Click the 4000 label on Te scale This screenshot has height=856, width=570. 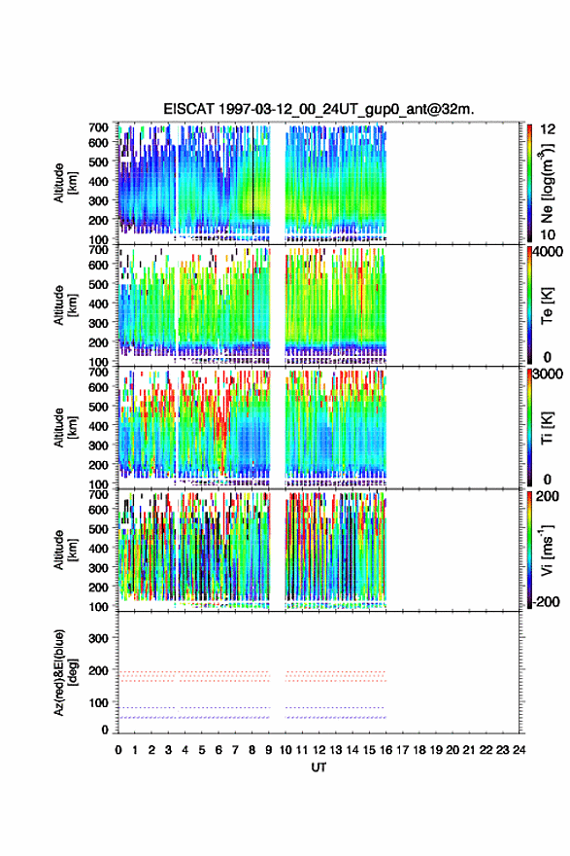(548, 252)
